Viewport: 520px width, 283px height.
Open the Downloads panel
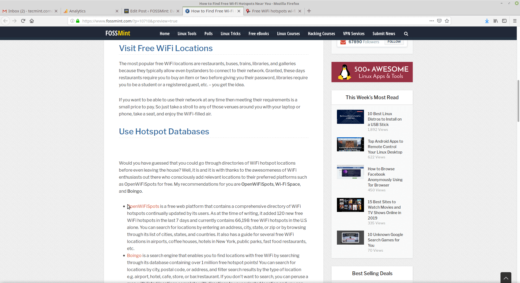point(487,21)
